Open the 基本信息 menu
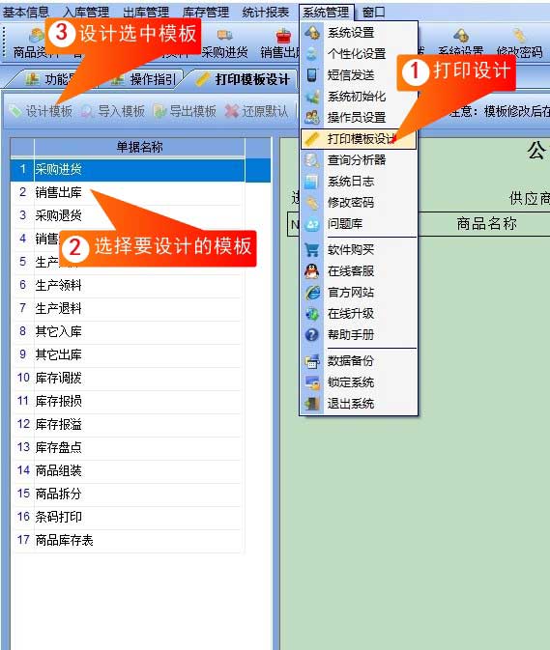The width and height of the screenshot is (550, 650). [x=26, y=12]
